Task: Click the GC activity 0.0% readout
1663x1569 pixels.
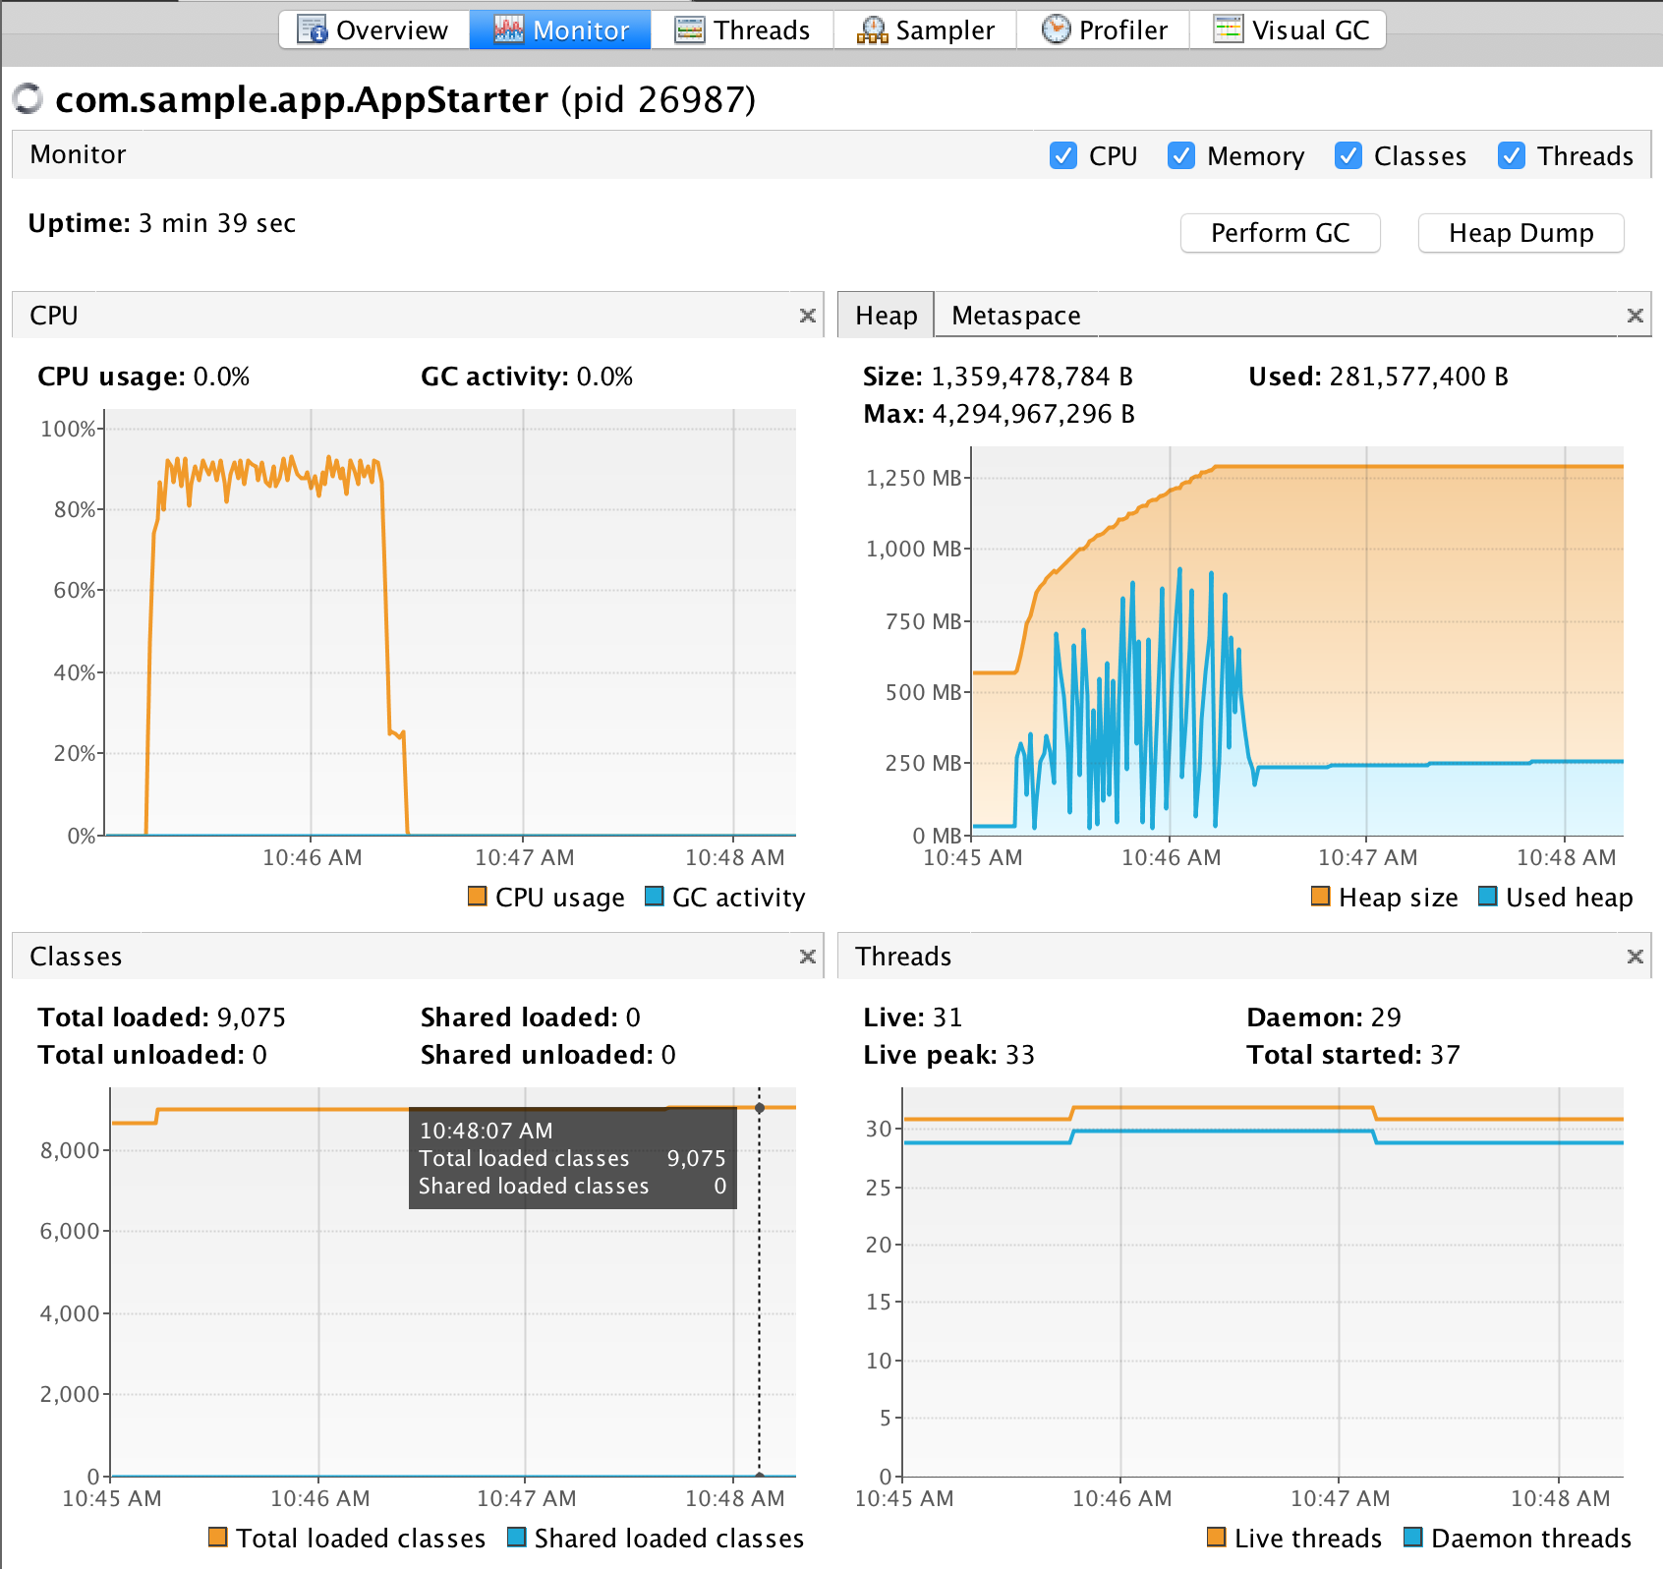Action: pyautogui.click(x=527, y=377)
